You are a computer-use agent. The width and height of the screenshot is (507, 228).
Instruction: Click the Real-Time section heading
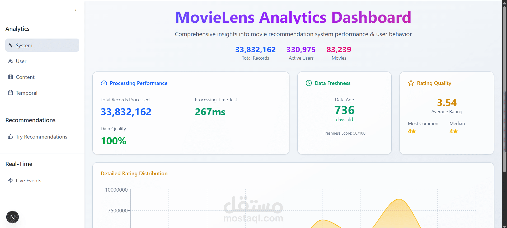coord(19,164)
